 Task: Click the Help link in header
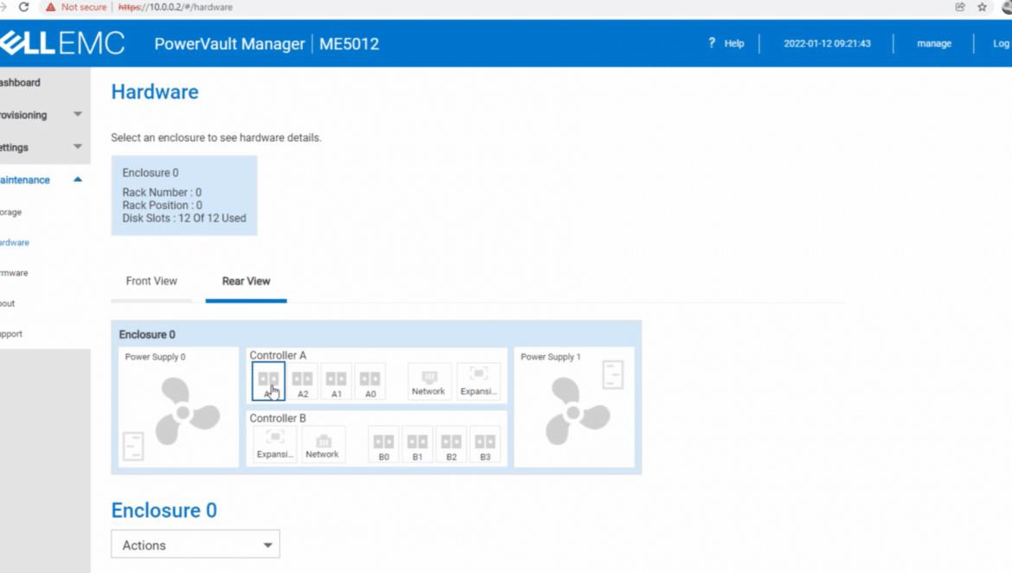coord(733,43)
